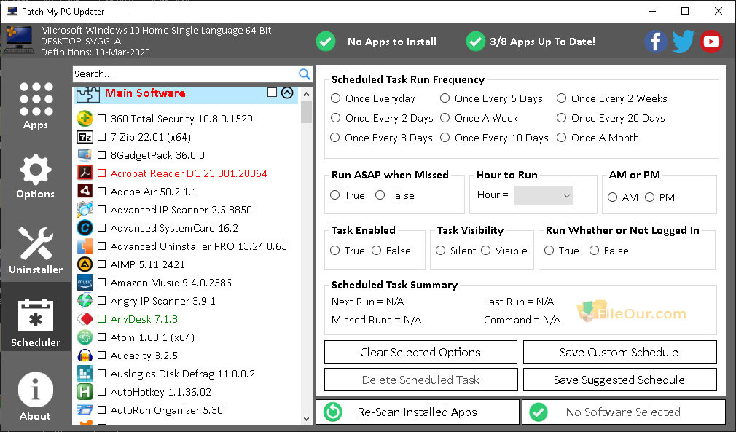The image size is (736, 432).
Task: Choose Once Everyday frequency
Action: click(335, 98)
